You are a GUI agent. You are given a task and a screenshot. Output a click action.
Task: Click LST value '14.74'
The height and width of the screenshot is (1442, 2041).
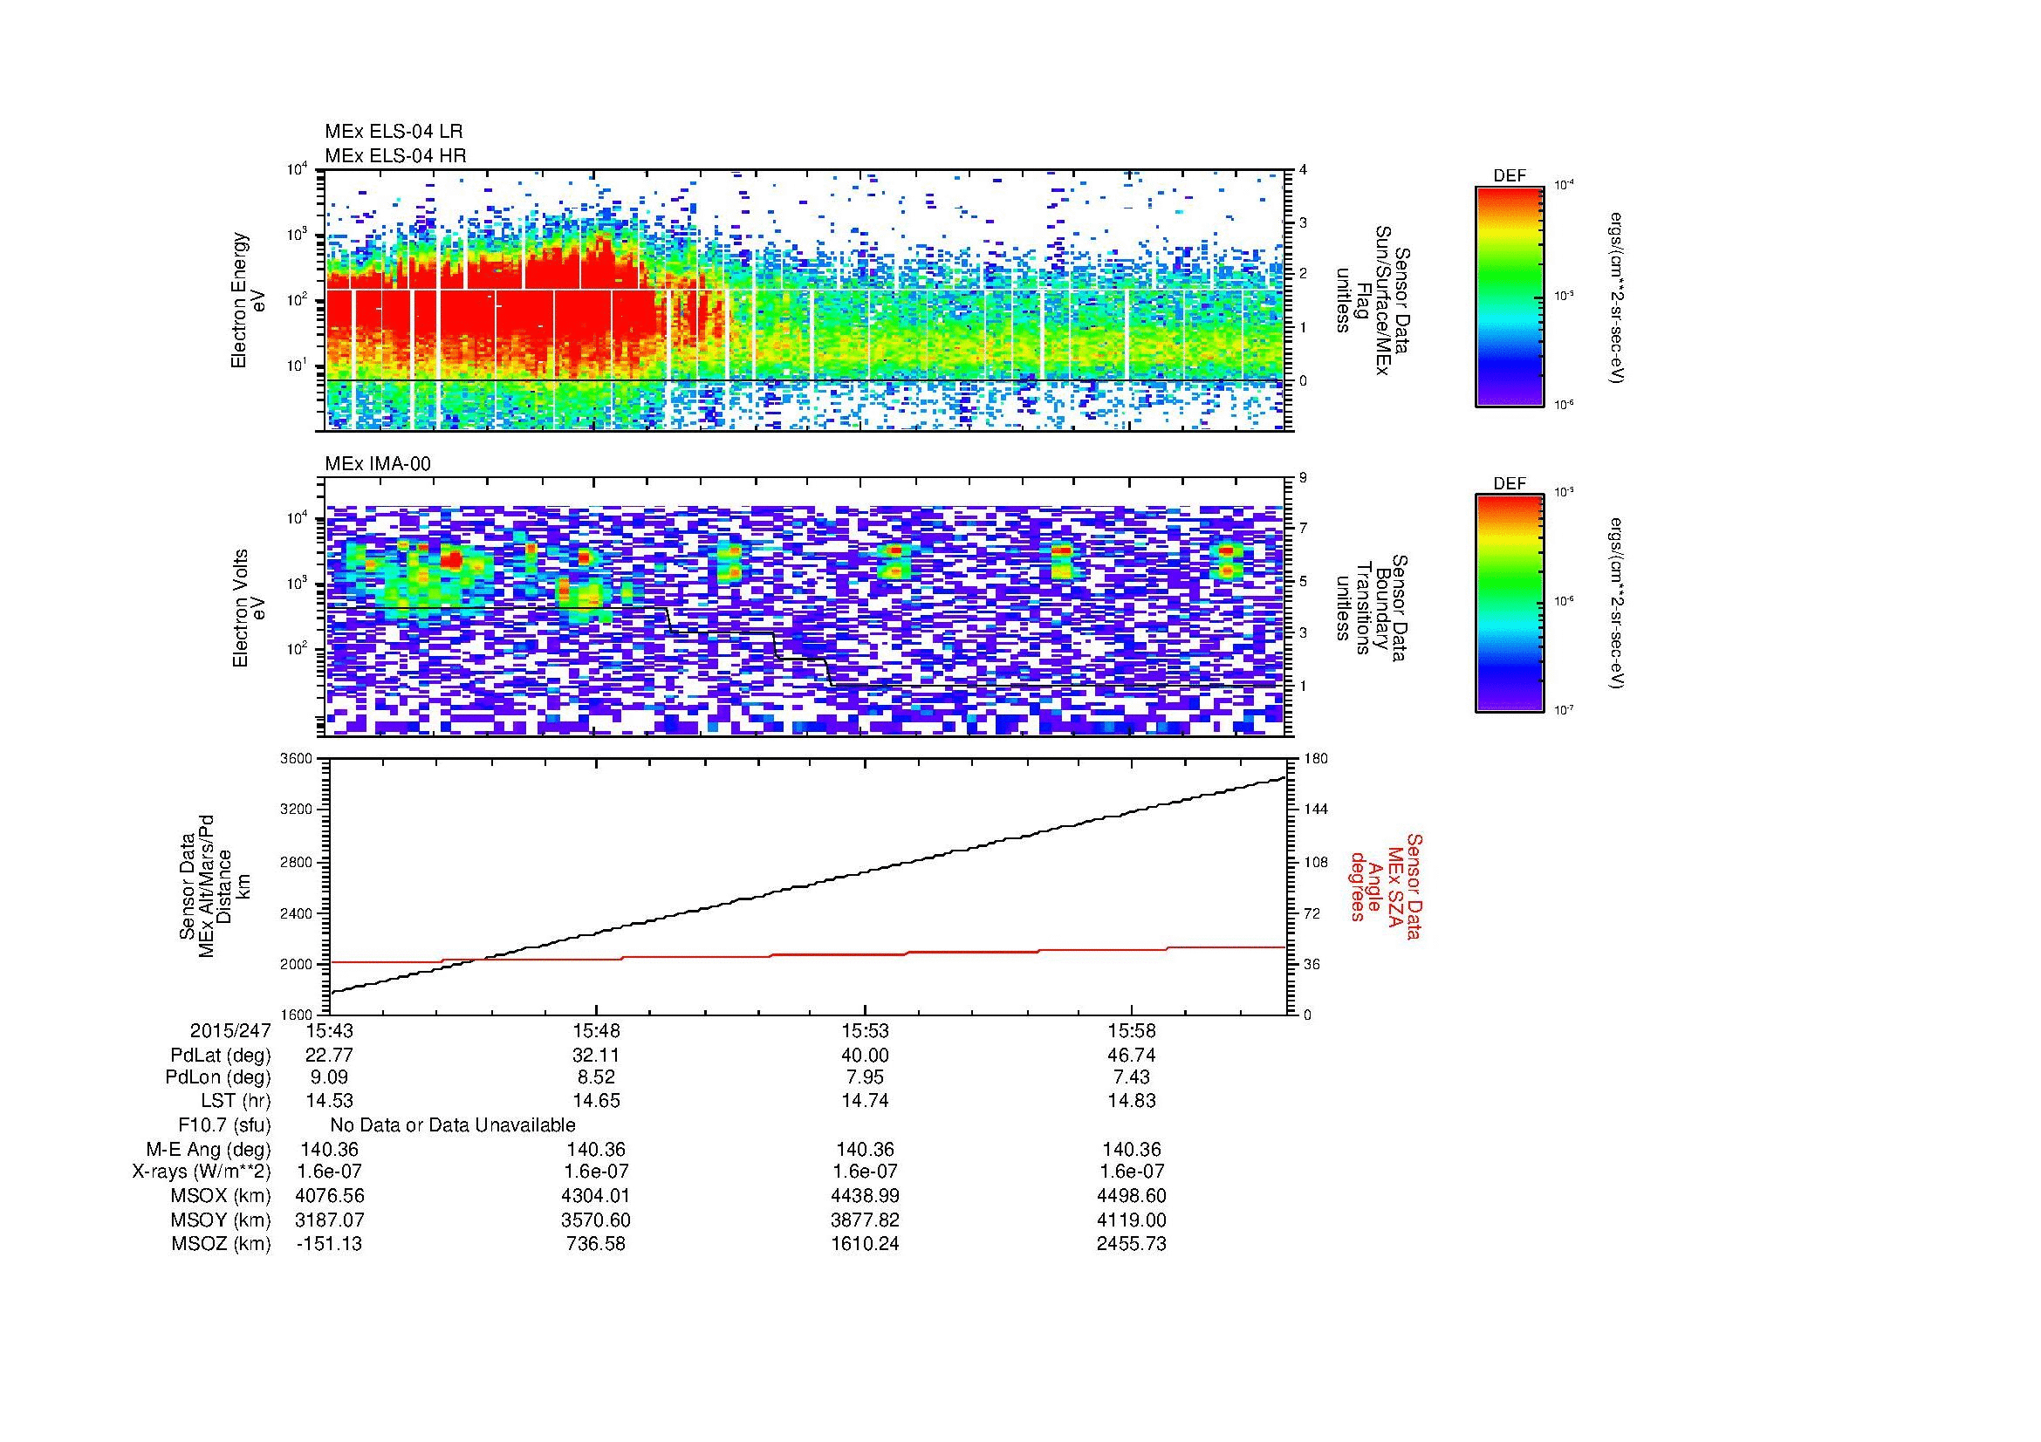864,1101
